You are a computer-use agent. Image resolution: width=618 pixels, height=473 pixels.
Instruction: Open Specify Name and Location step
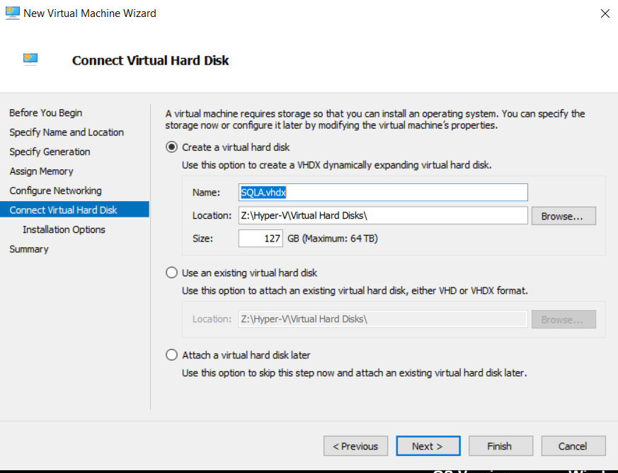coord(67,132)
